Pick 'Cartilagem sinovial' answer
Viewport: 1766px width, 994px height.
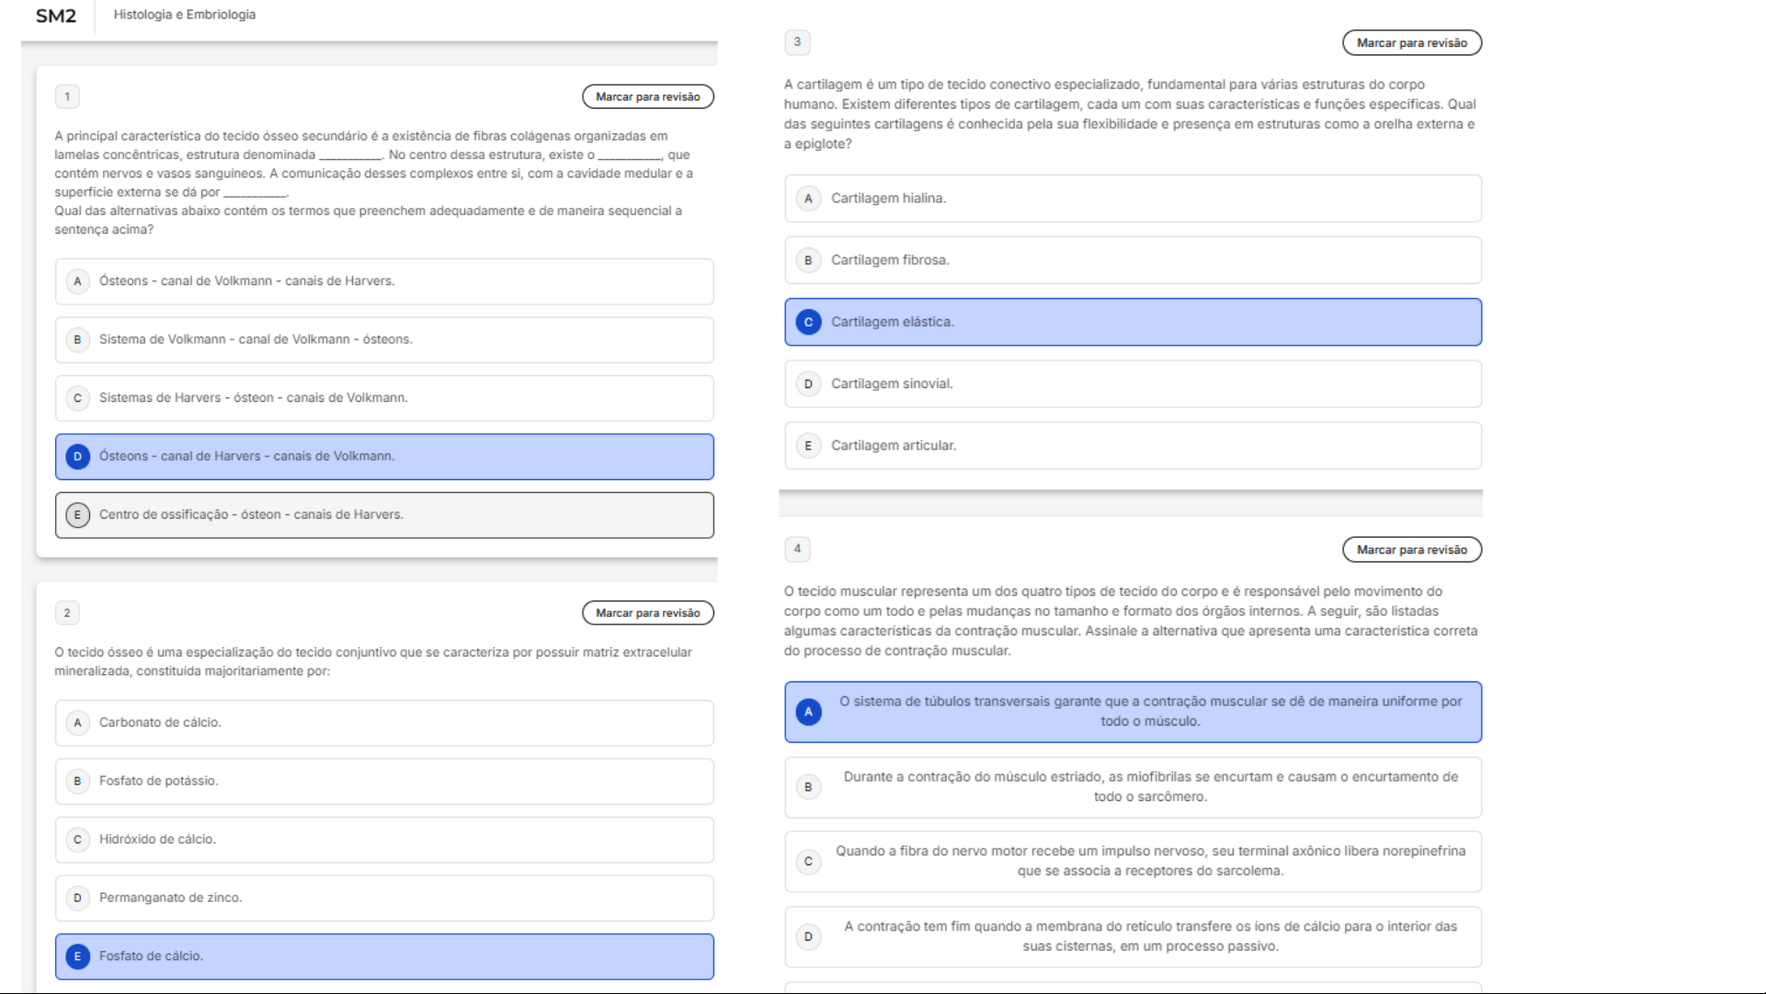pyautogui.click(x=1132, y=383)
